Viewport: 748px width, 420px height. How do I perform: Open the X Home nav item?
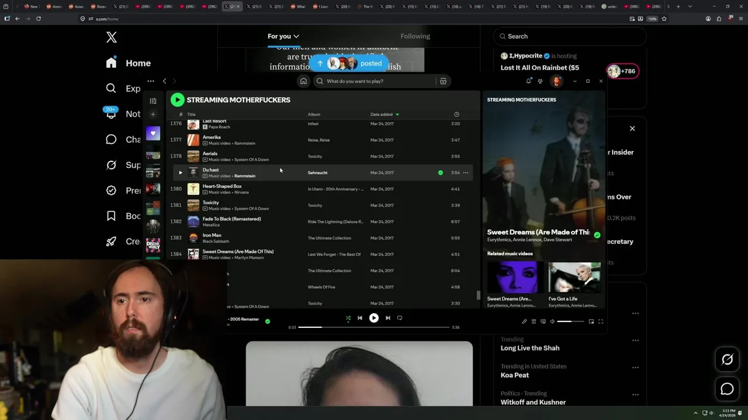pyautogui.click(x=128, y=63)
